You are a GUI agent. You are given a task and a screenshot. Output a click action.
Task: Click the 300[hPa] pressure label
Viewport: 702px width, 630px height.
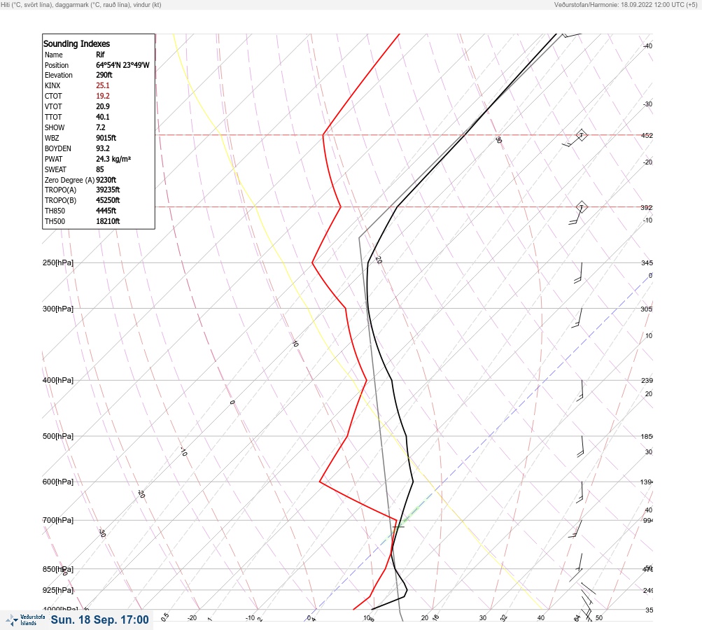coord(58,309)
